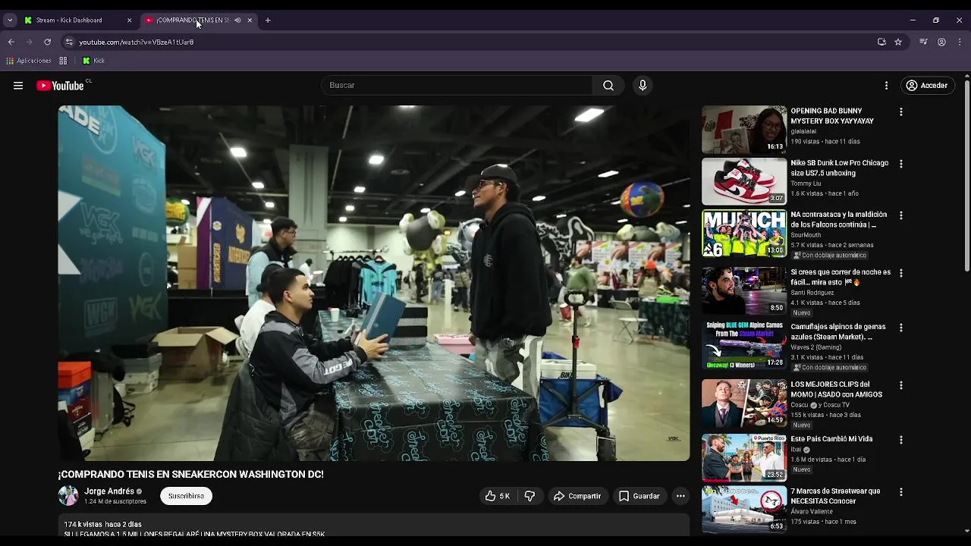Install or cast page icon in address bar

tap(881, 42)
